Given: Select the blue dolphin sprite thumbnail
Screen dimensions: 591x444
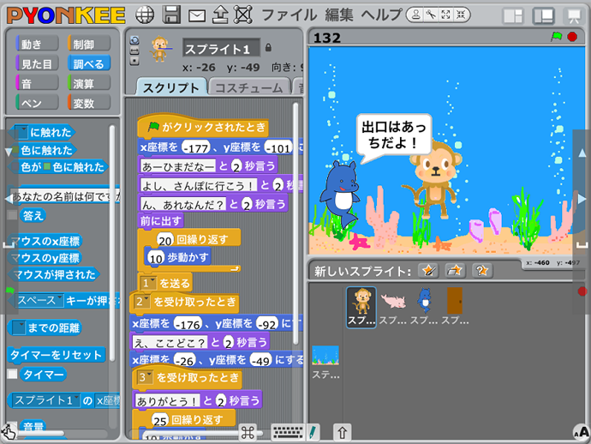Looking at the screenshot, I should pyautogui.click(x=424, y=307).
